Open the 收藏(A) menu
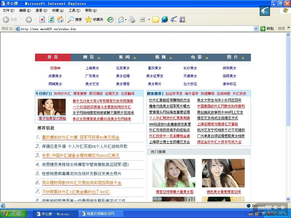Screen dimensions: 291x218 click(x=58, y=11)
